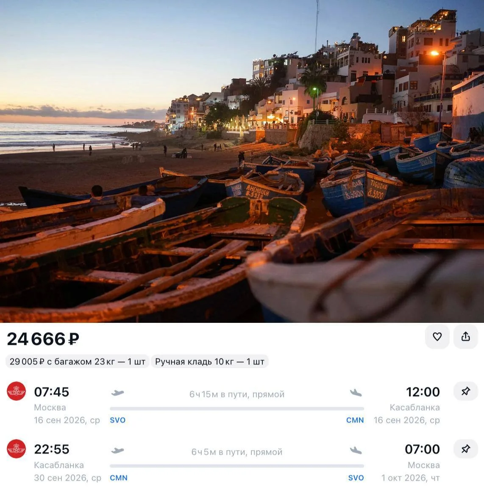Click the takeoff plane icon on return flight

[x=118, y=450]
